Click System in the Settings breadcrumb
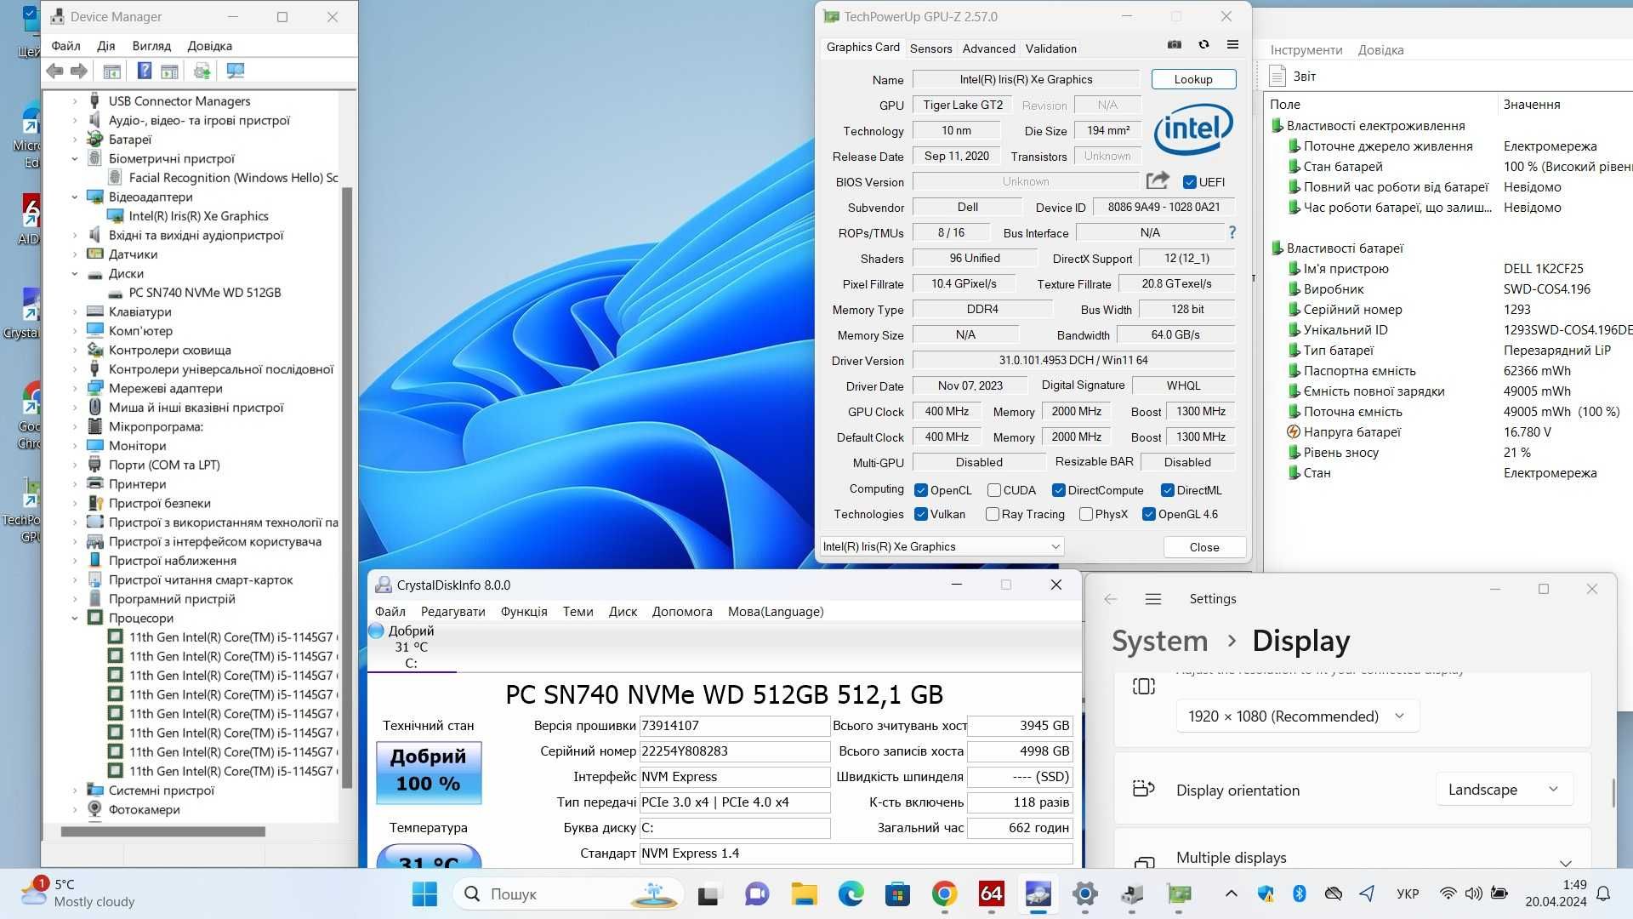 [x=1160, y=641]
